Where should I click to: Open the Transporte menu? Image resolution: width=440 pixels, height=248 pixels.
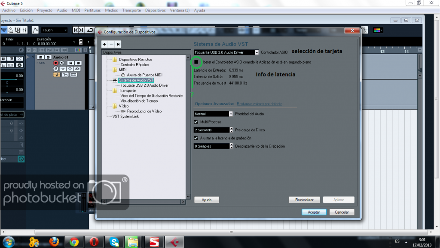click(x=131, y=10)
